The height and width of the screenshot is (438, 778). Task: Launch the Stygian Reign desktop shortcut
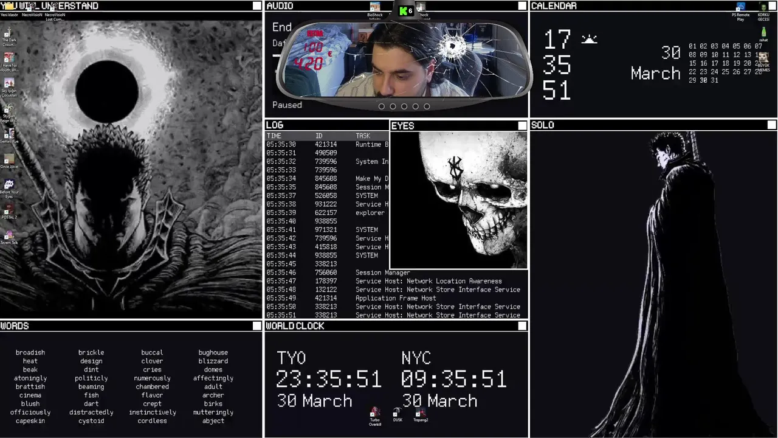point(9,113)
